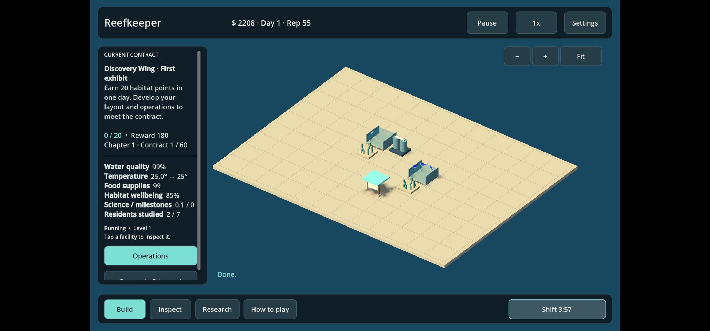Click the Temperature 25.0° reading
This screenshot has width=710, height=331.
(x=146, y=176)
